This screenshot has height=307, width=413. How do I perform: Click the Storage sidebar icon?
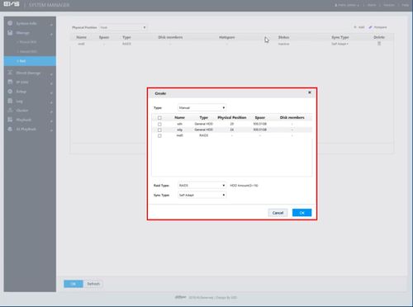[x=10, y=32]
